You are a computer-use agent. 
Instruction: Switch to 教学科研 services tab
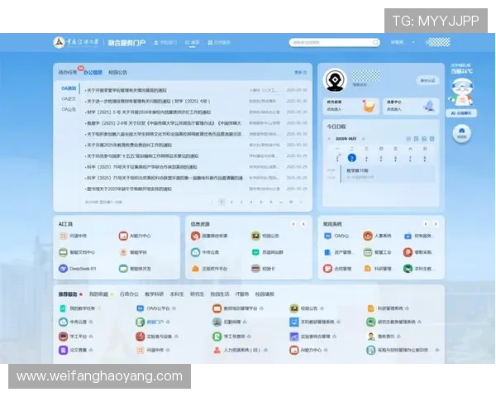point(154,294)
